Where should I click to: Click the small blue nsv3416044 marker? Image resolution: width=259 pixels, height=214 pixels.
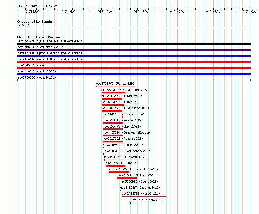103,148
